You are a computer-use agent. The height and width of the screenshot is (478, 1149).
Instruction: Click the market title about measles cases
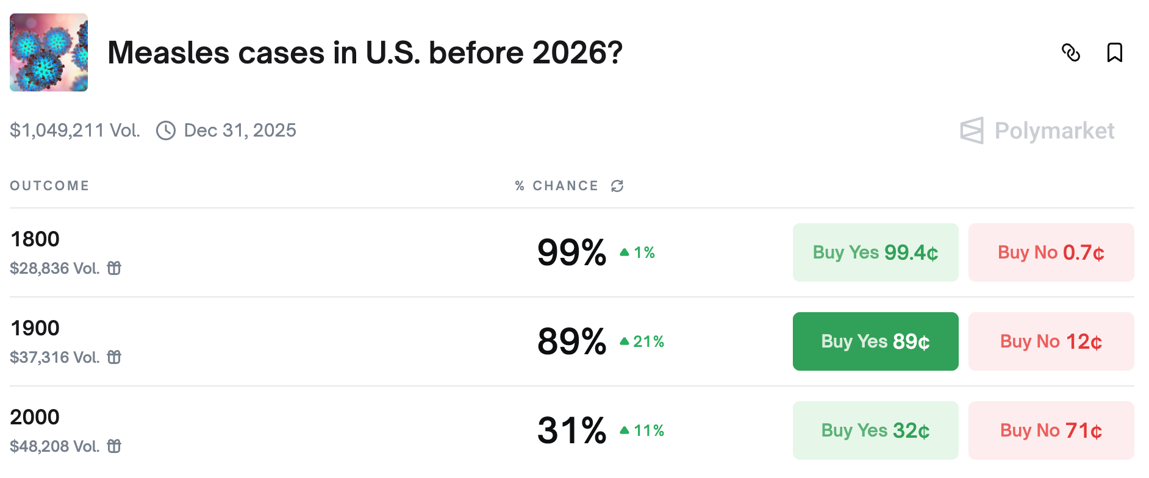point(365,52)
